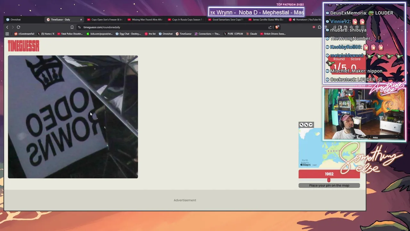The image size is (410, 231).
Task: Click the red extension icon right of address bar
Action: 314,27
